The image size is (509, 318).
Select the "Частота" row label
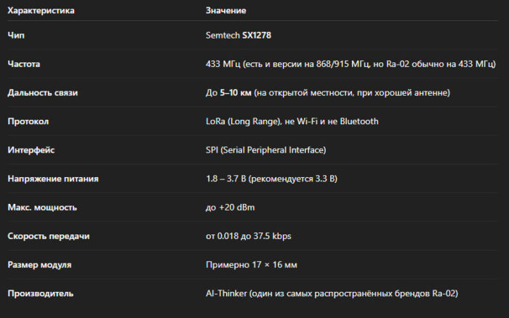click(x=24, y=64)
